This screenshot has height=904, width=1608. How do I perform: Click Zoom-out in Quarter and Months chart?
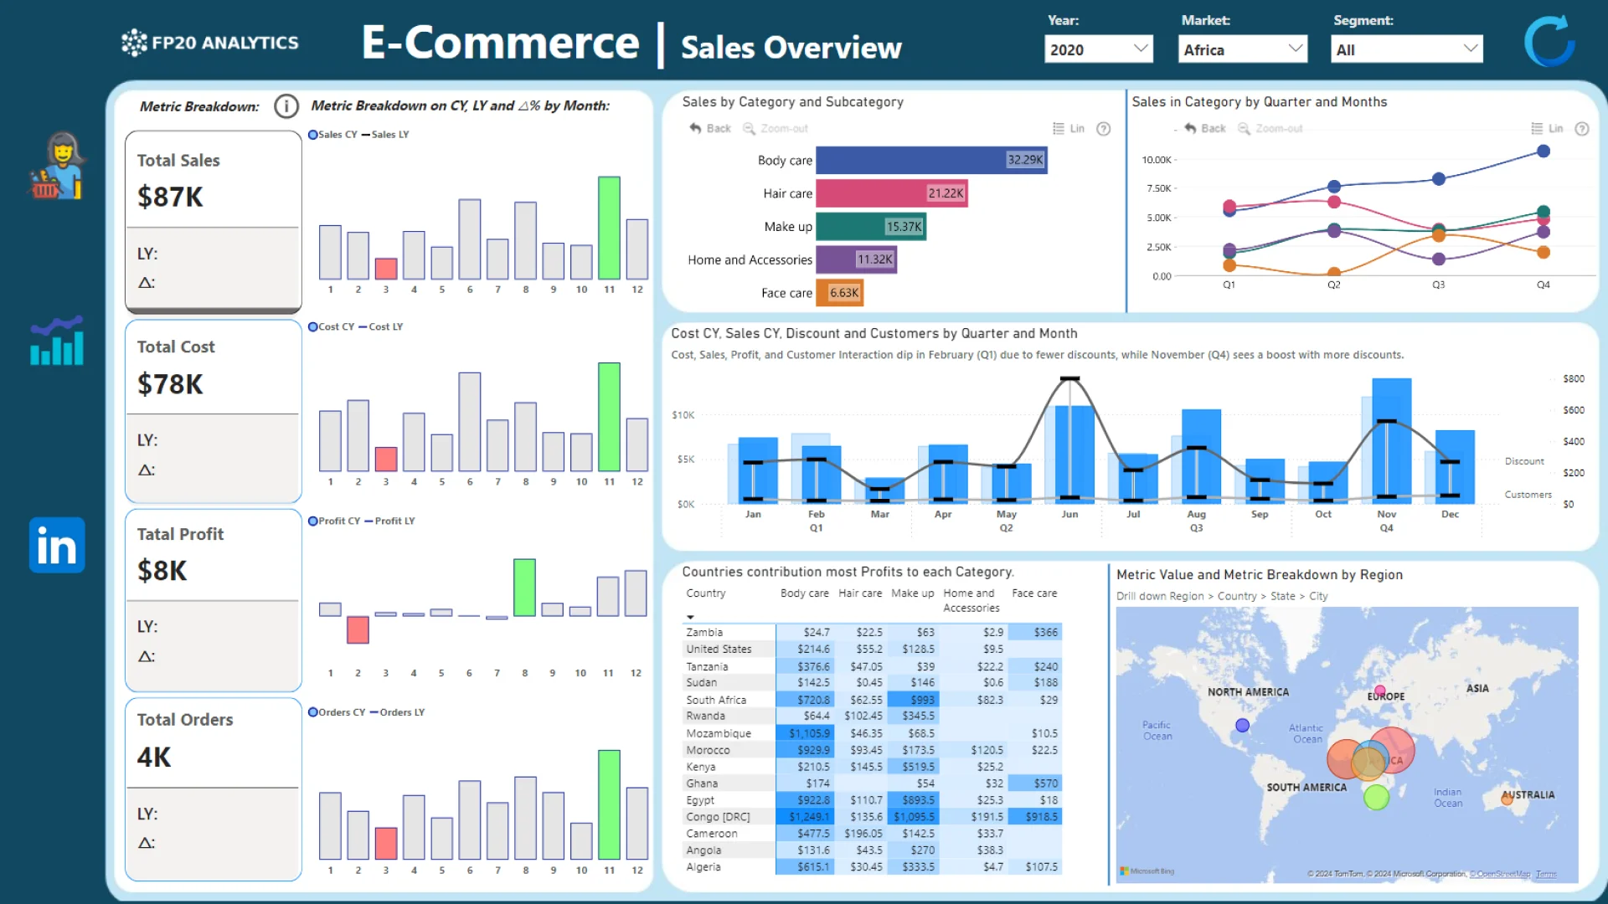click(x=1270, y=128)
